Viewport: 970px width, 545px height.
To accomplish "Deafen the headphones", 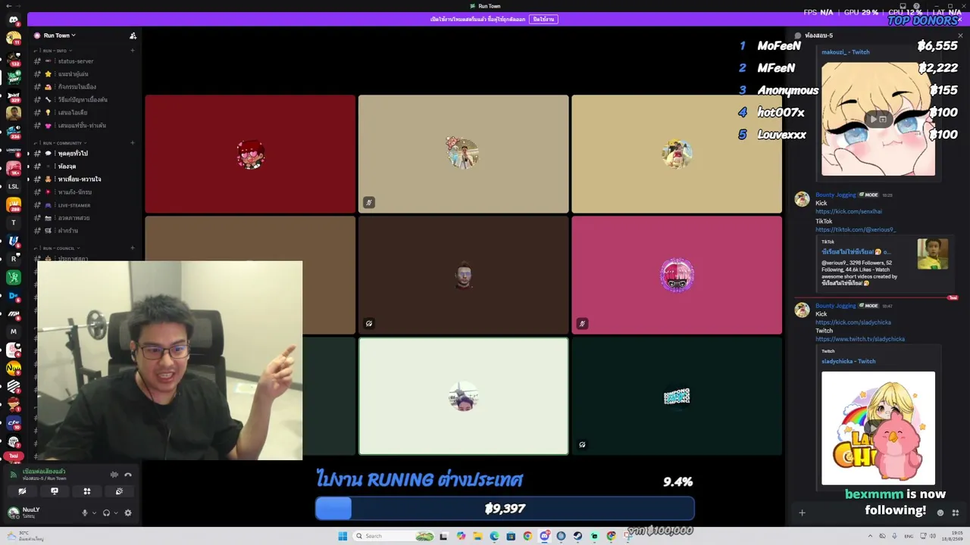I will [x=106, y=512].
